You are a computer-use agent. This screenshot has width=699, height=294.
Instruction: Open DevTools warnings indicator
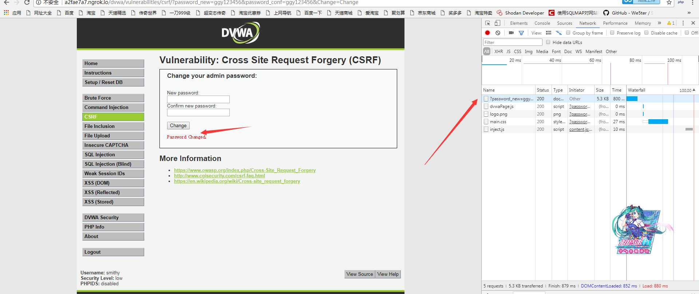coord(671,23)
